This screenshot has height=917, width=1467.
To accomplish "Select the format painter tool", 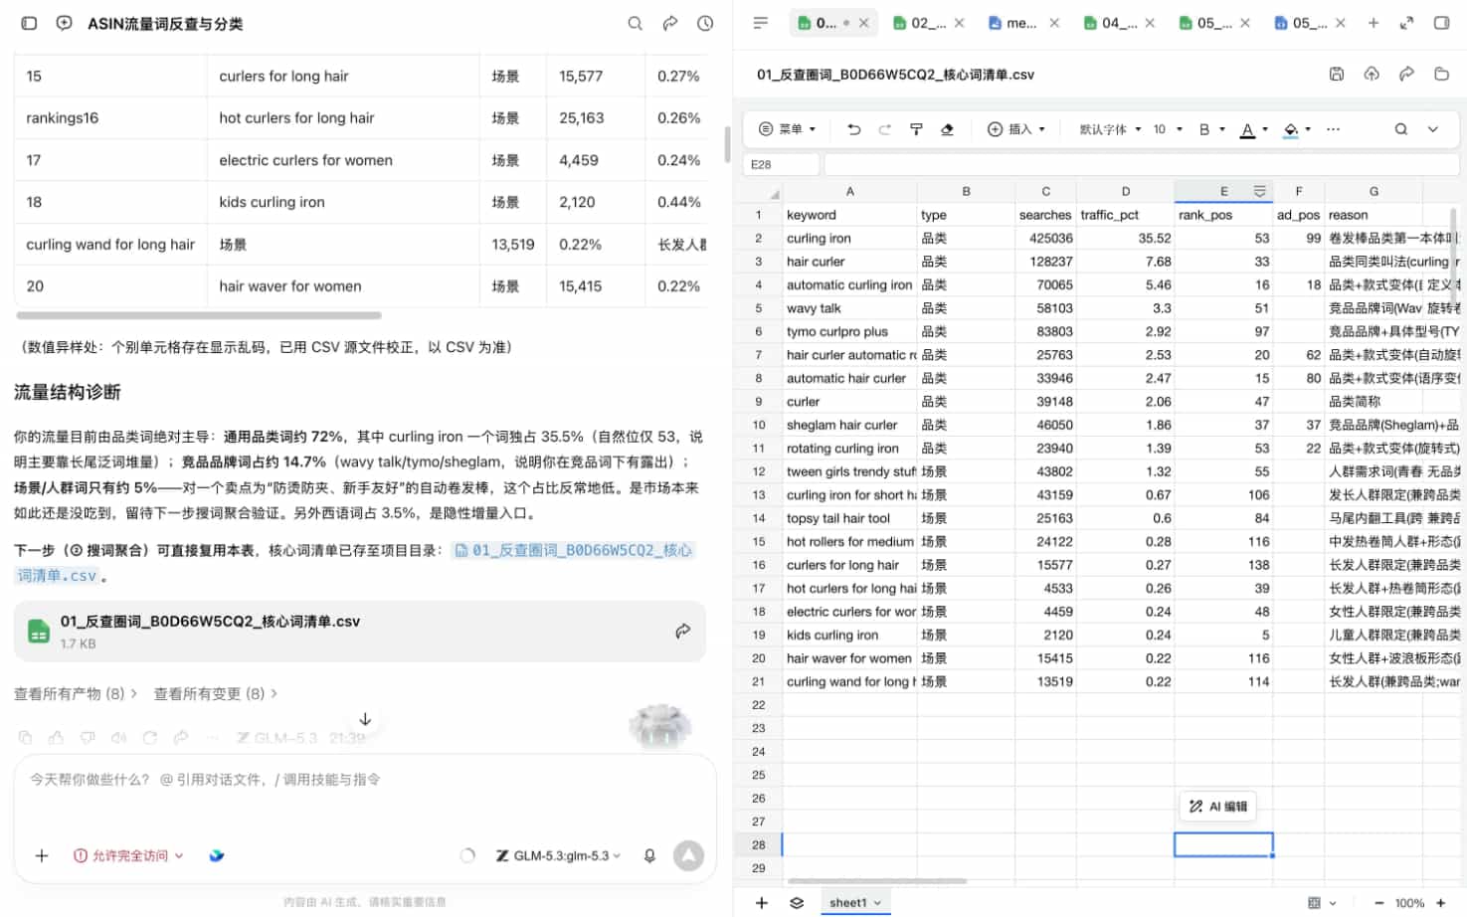I will coord(916,129).
